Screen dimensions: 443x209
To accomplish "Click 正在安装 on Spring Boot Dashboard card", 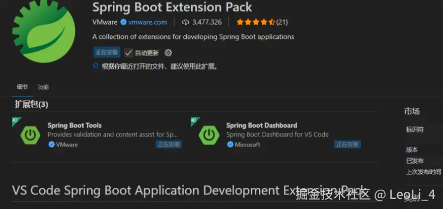I will click(x=347, y=145).
